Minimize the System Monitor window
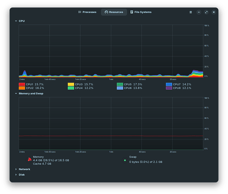The image size is (228, 194). point(198,12)
